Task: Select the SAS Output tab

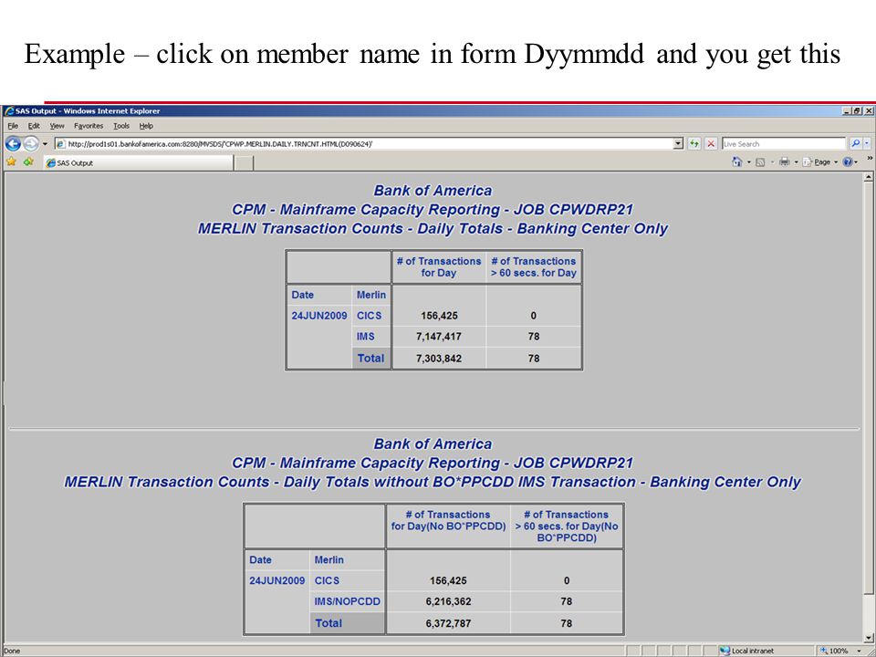Action: click(x=138, y=162)
